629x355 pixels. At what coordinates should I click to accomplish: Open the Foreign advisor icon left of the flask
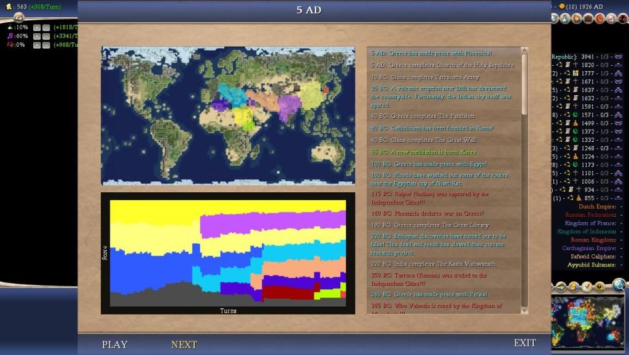tap(555, 18)
